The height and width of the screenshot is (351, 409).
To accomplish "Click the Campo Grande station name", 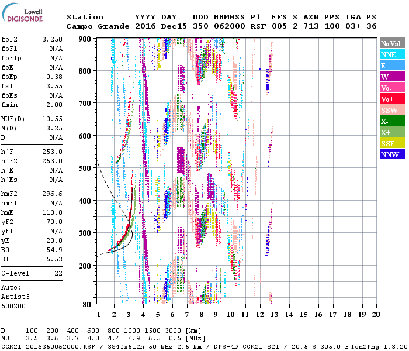I will [98, 26].
